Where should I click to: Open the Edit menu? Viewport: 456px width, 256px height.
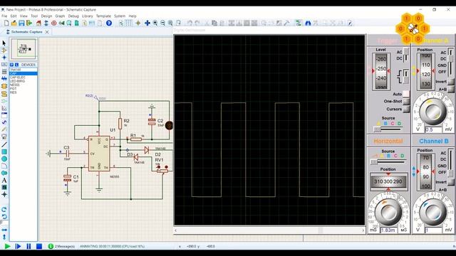pos(14,16)
